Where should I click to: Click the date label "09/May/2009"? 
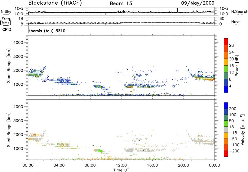click(x=197, y=3)
